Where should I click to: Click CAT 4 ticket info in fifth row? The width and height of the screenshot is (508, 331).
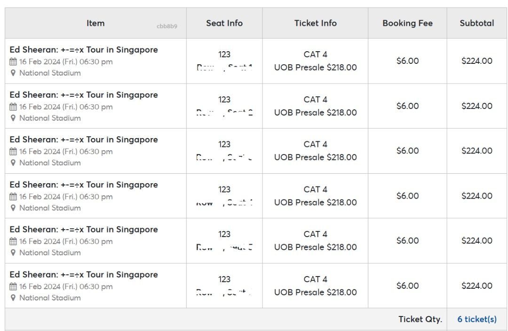pyautogui.click(x=315, y=234)
